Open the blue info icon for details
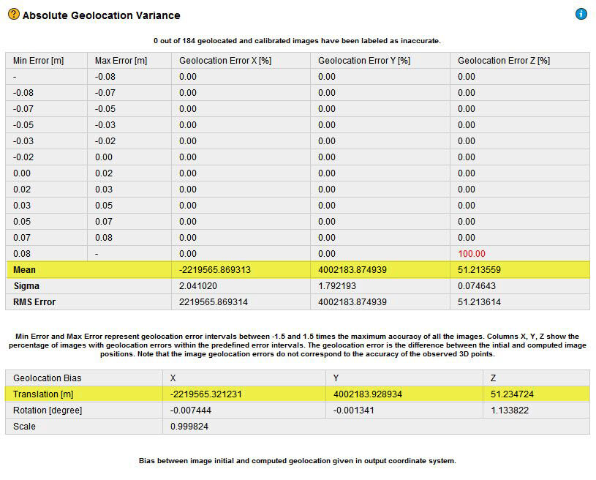596x480 pixels. pos(581,14)
